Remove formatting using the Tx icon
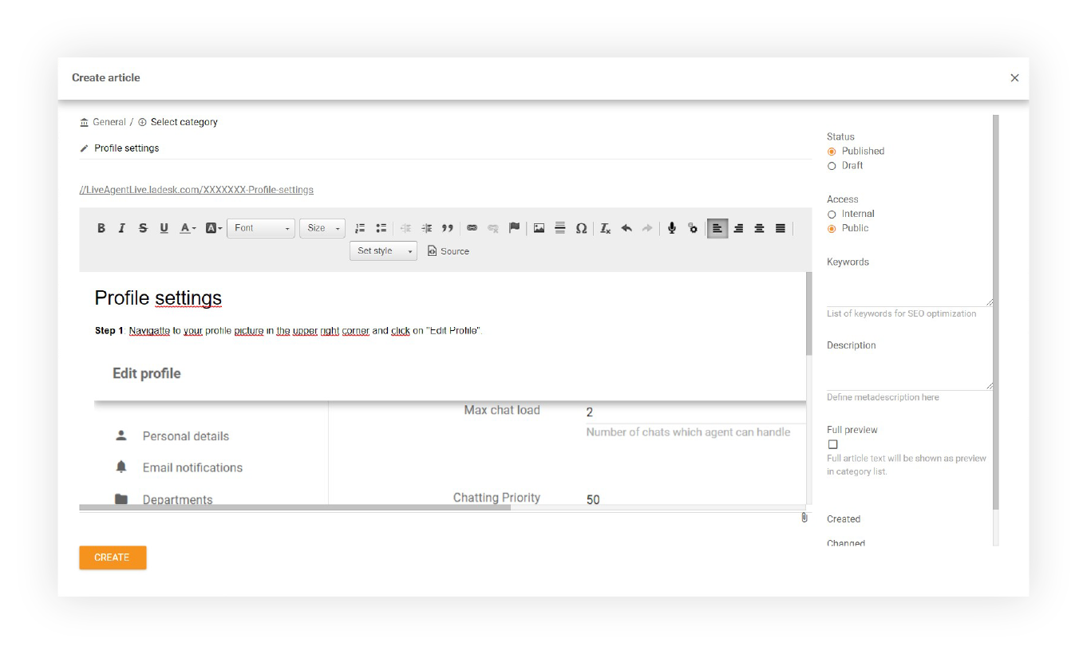 tap(604, 228)
